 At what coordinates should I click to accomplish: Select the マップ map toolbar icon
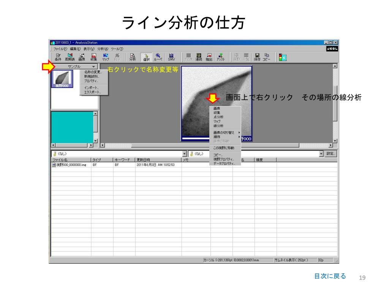pos(106,57)
